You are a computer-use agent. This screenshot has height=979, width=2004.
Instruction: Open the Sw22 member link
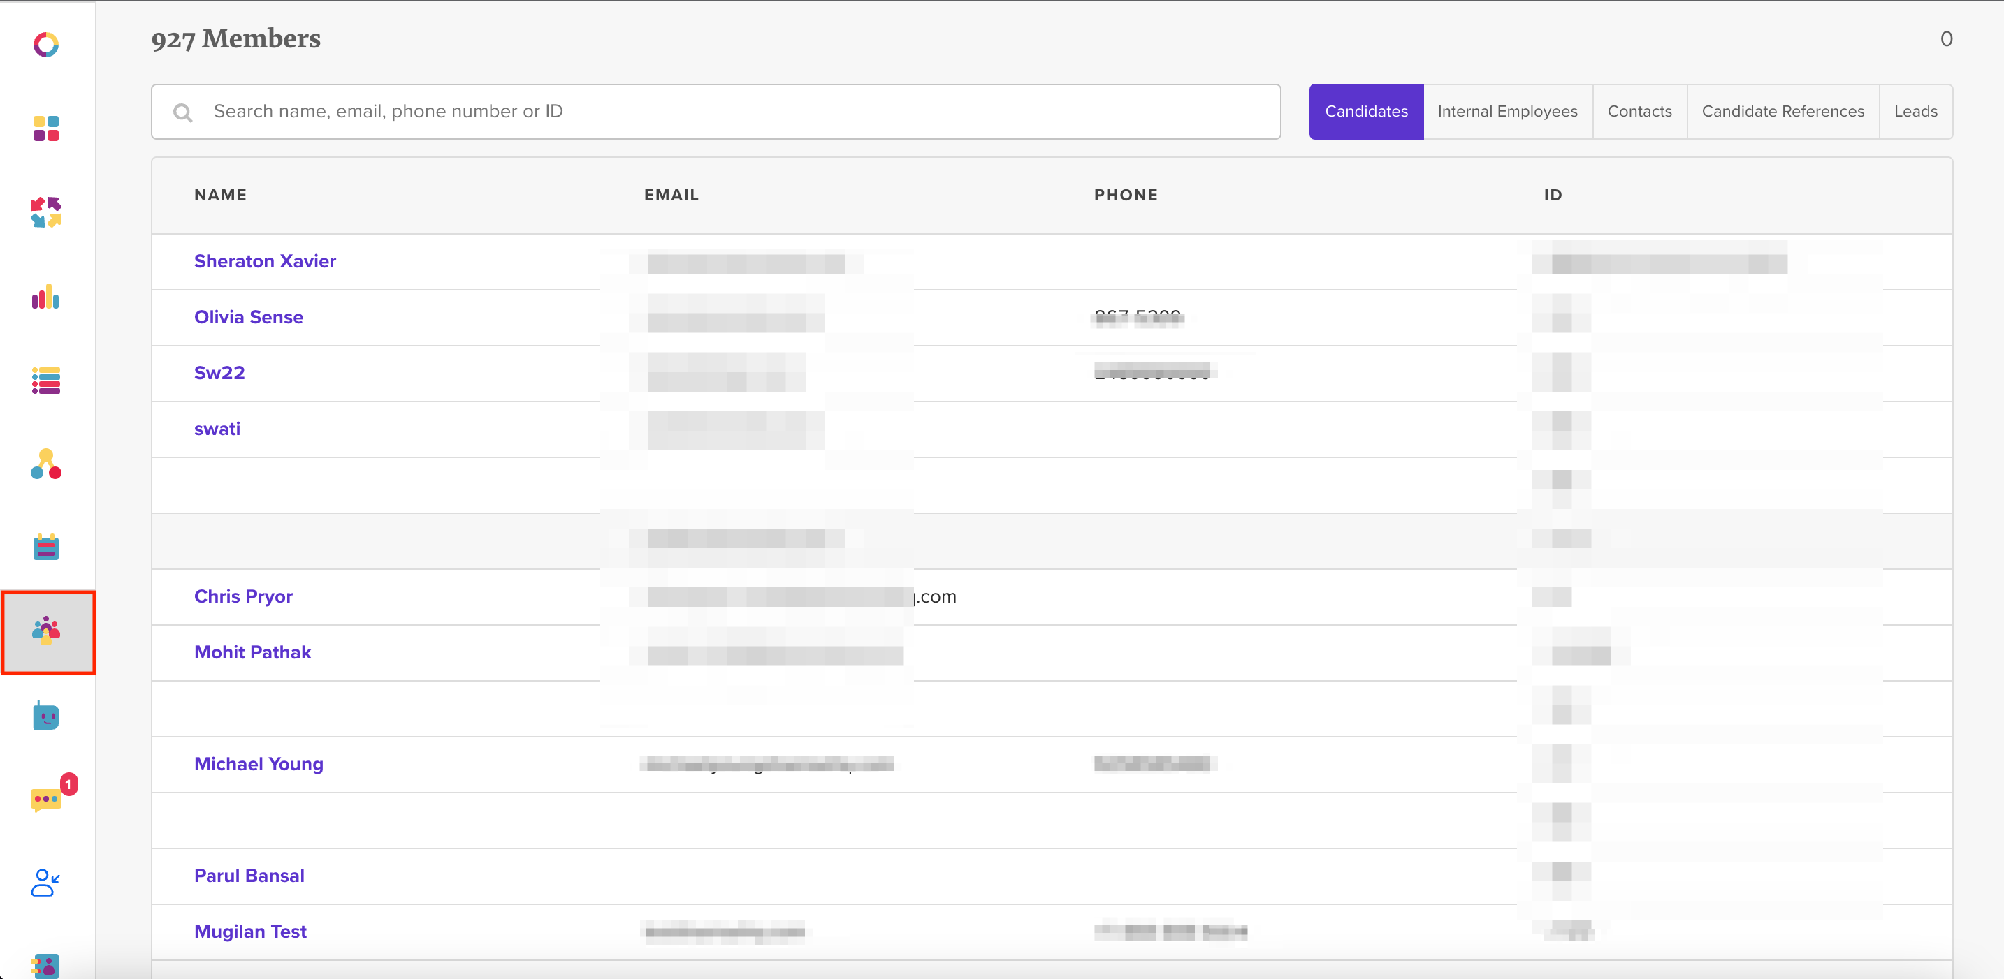click(219, 374)
